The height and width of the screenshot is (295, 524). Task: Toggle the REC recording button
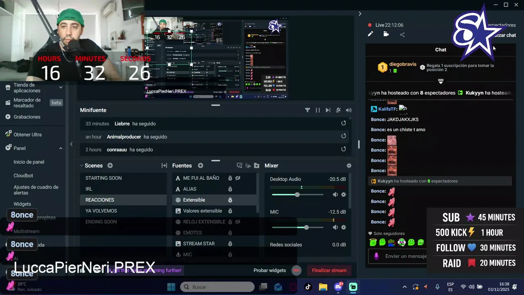pos(297,270)
